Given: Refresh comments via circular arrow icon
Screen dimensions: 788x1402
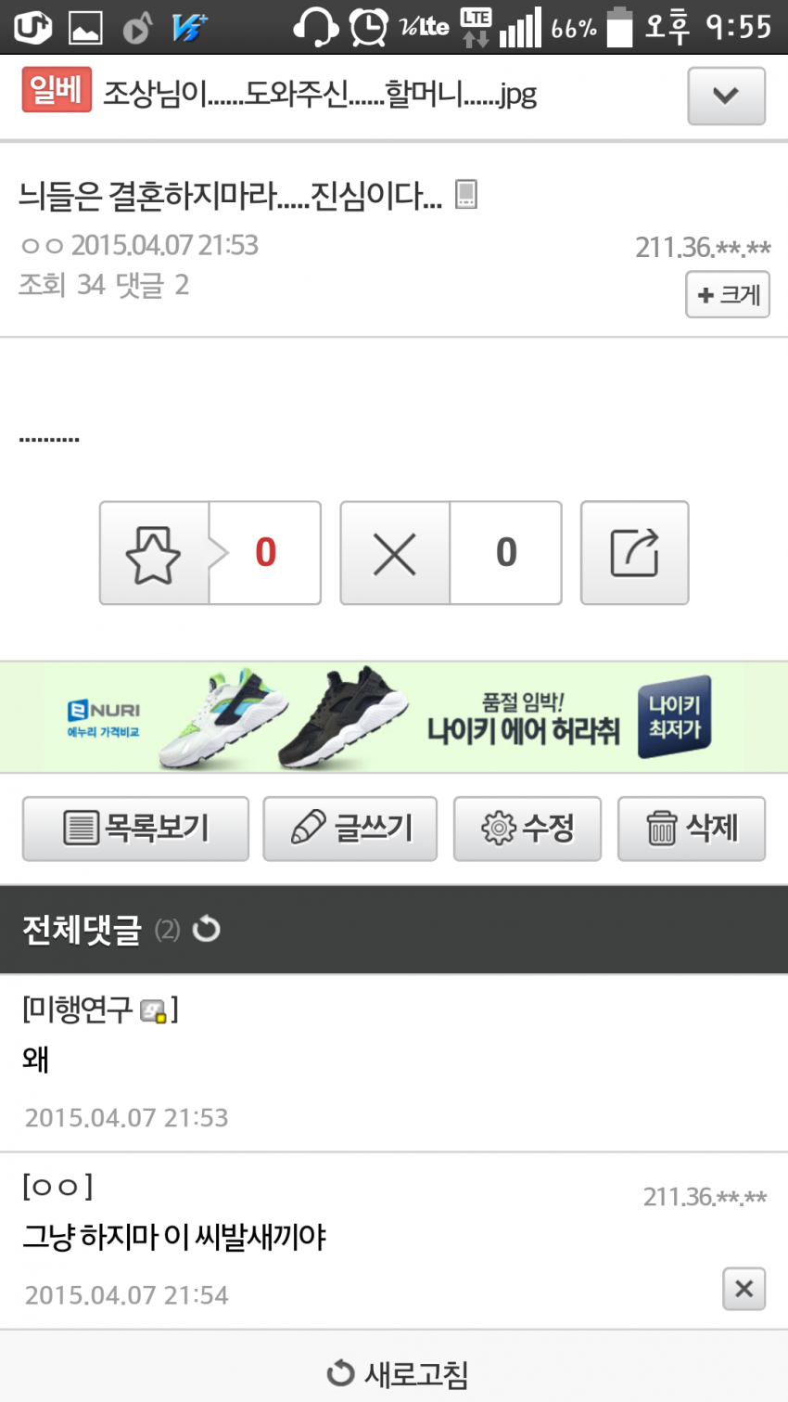Looking at the screenshot, I should tap(206, 929).
